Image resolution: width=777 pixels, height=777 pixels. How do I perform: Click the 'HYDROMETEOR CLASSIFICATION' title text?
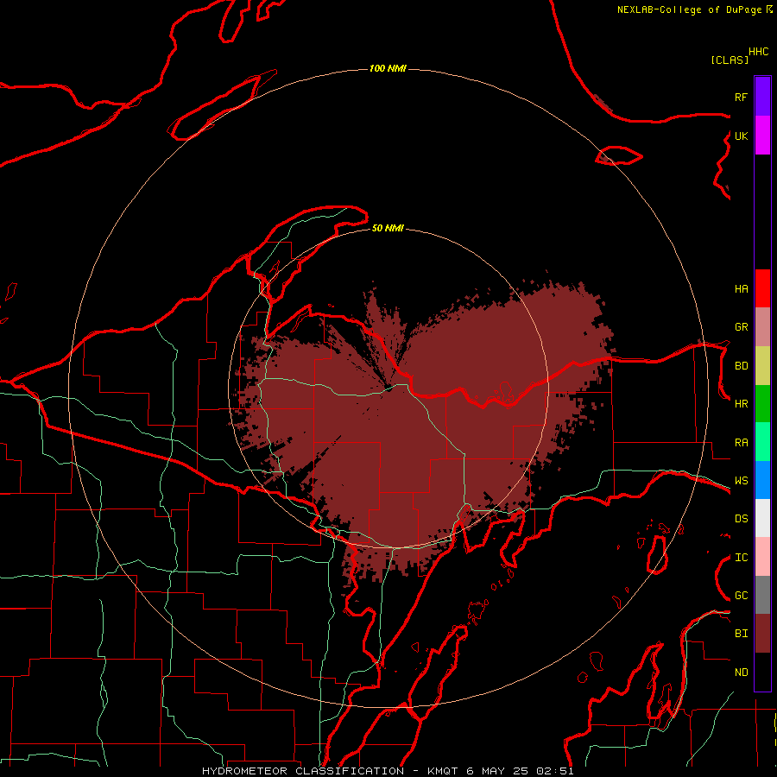coord(303,771)
